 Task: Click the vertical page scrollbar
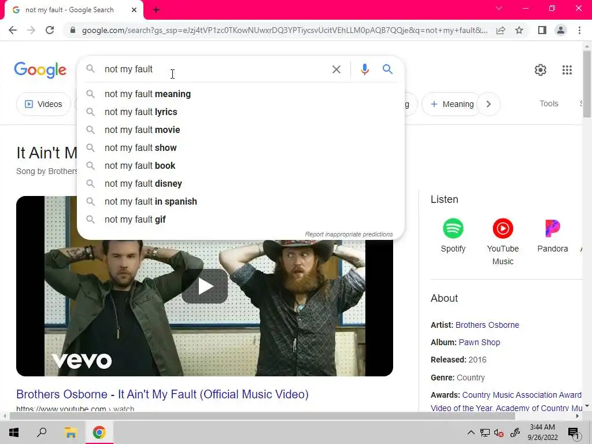tap(587, 84)
